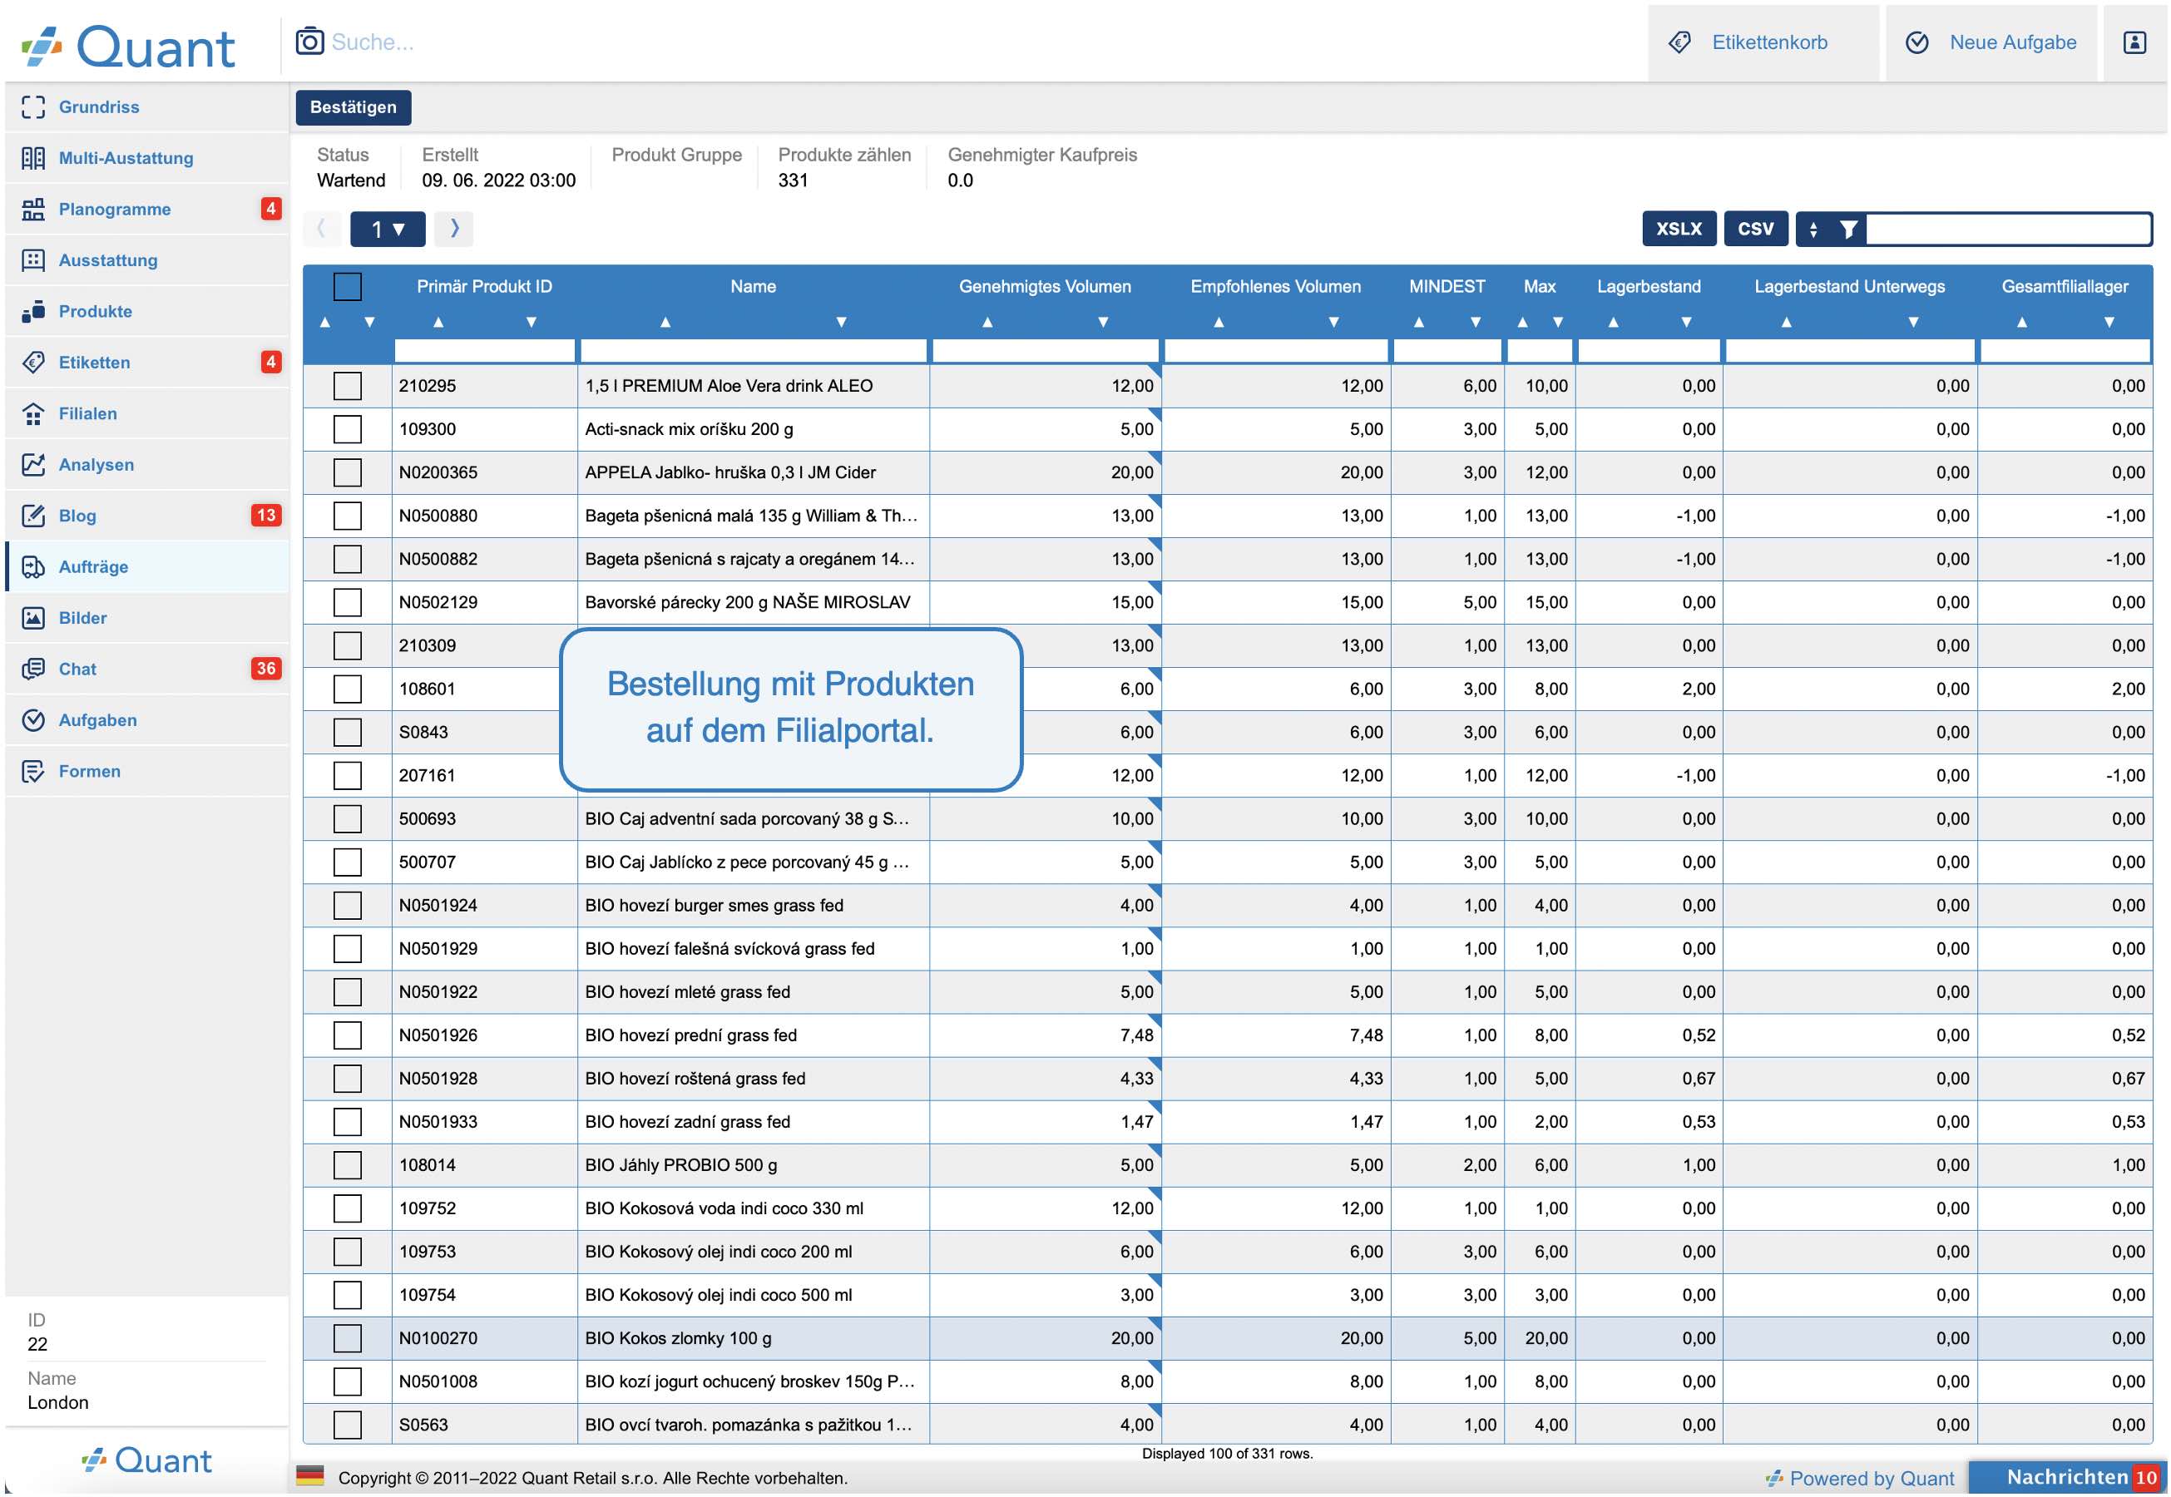The image size is (2171, 1497).
Task: Check the N0502129 Bavorské párecky row
Action: (x=347, y=602)
